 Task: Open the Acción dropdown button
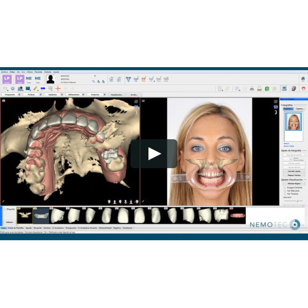coord(134,95)
